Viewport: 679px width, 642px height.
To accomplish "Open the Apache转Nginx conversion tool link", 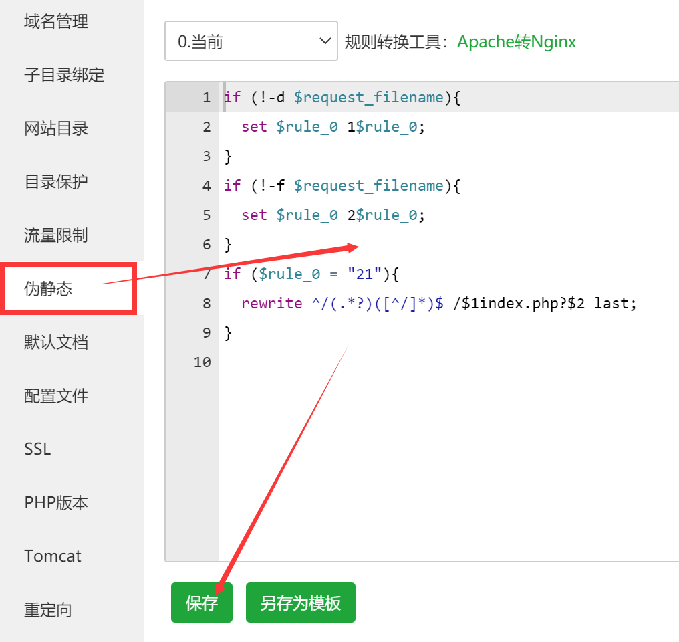I will click(x=517, y=42).
